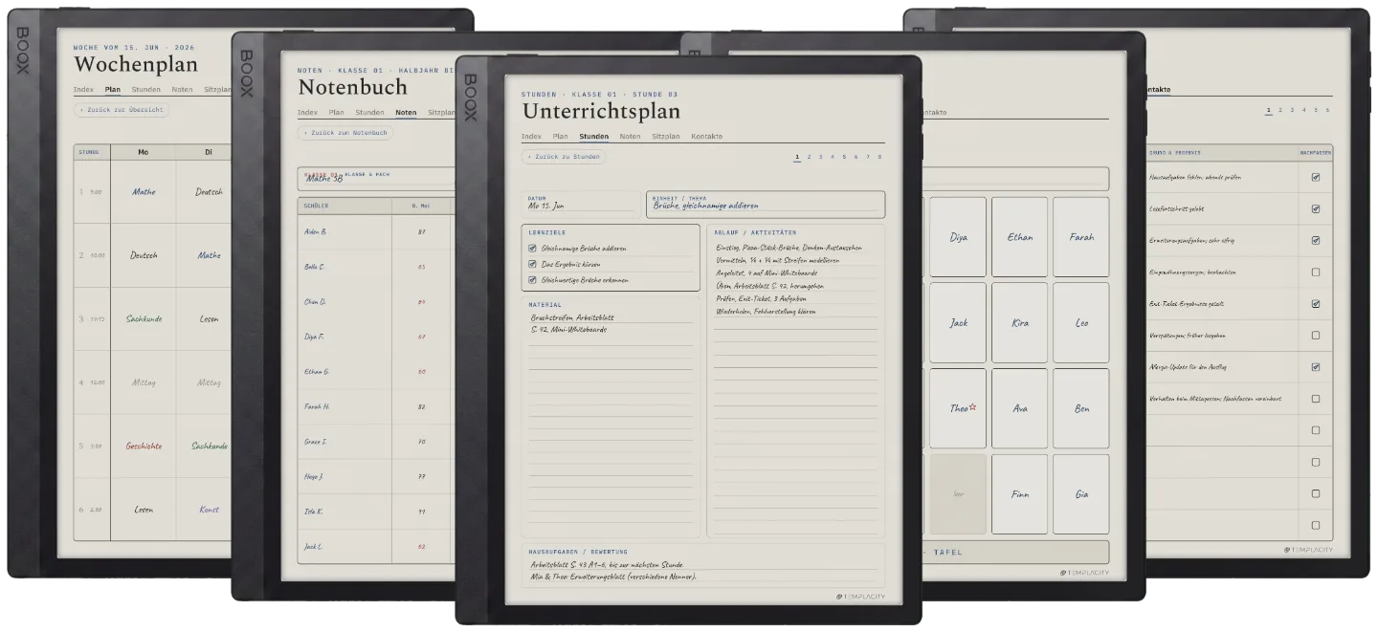Click the Einheit / Thema field
Image resolution: width=1378 pixels, height=632 pixels.
[766, 204]
